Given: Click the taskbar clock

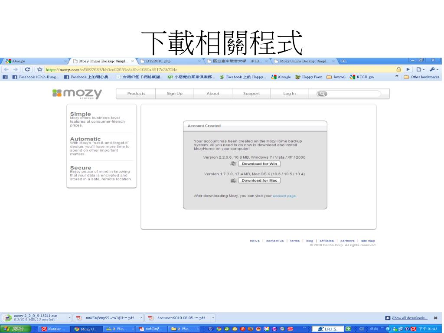Looking at the screenshot, I should pyautogui.click(x=428, y=329).
